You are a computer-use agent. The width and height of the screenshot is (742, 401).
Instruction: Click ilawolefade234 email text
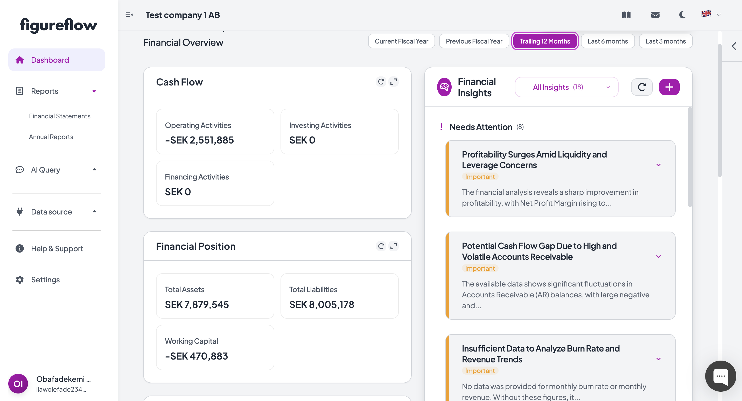click(x=61, y=389)
